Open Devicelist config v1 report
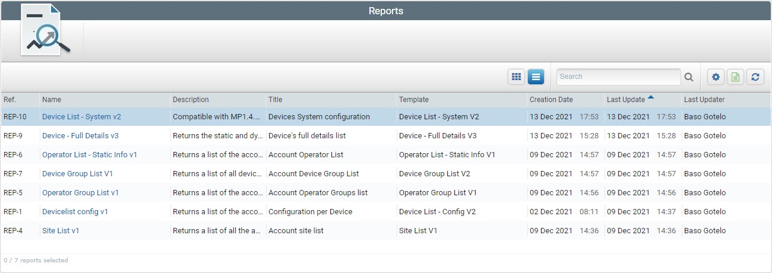 pos(75,212)
